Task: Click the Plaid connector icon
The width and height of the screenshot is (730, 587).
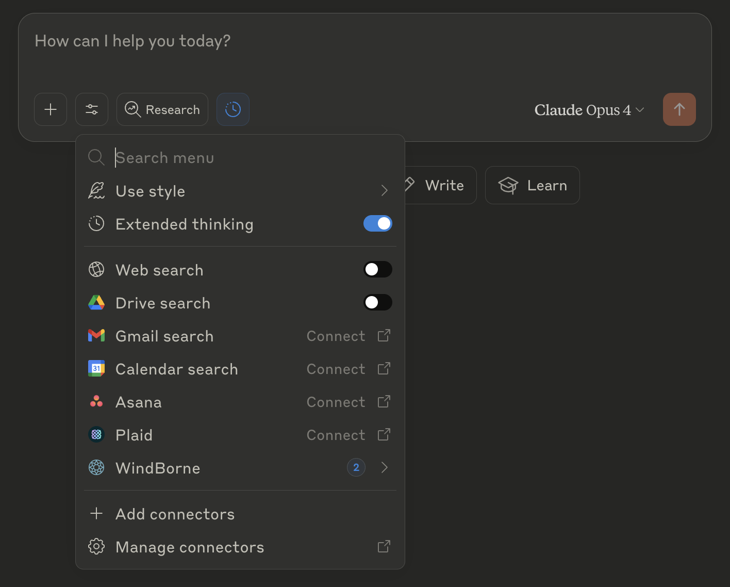Action: tap(96, 434)
